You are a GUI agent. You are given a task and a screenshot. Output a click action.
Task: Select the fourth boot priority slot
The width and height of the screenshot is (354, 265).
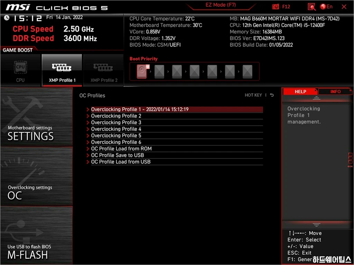coord(195,72)
